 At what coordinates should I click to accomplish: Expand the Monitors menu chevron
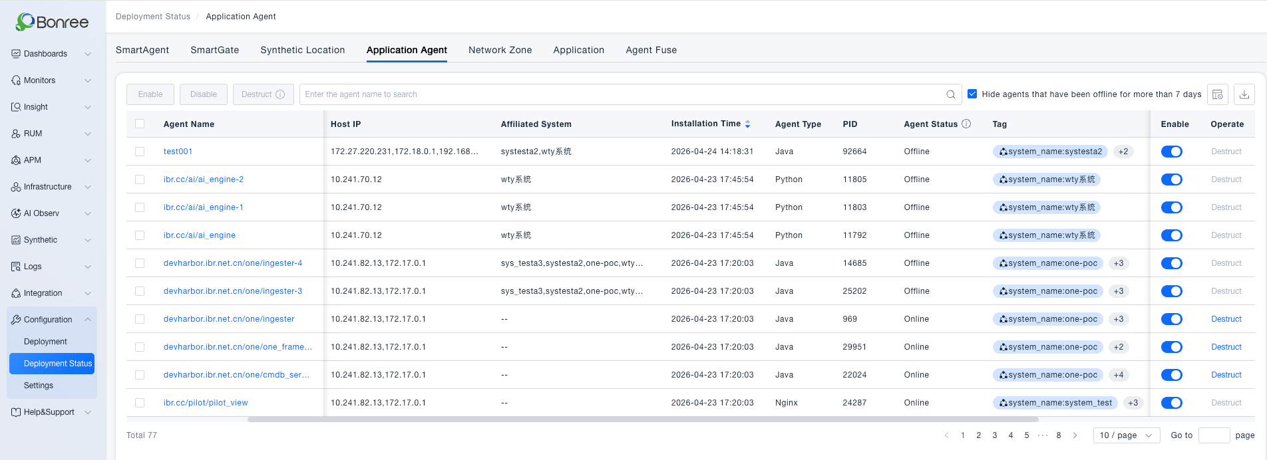[88, 80]
